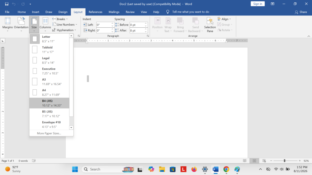
Task: Select A3 paper size
Action: click(49, 82)
